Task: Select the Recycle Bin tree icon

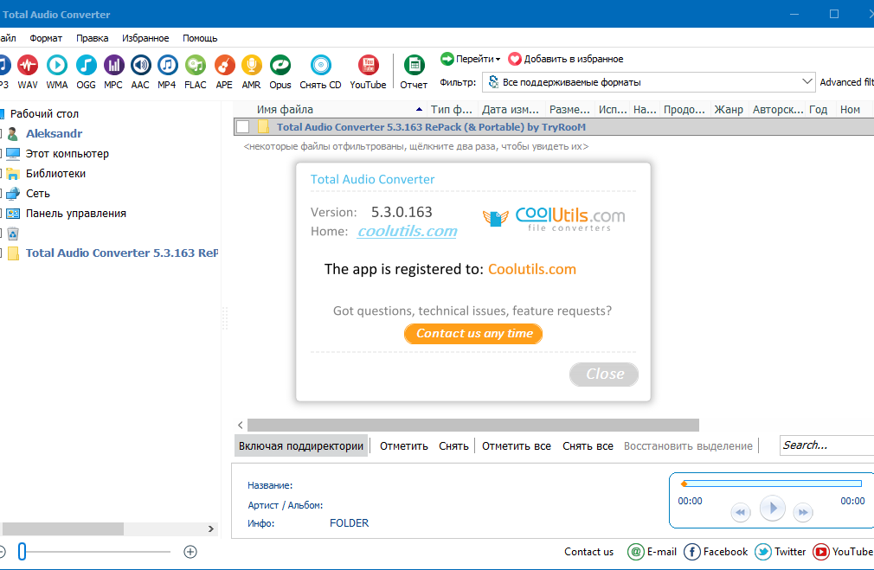Action: click(13, 234)
